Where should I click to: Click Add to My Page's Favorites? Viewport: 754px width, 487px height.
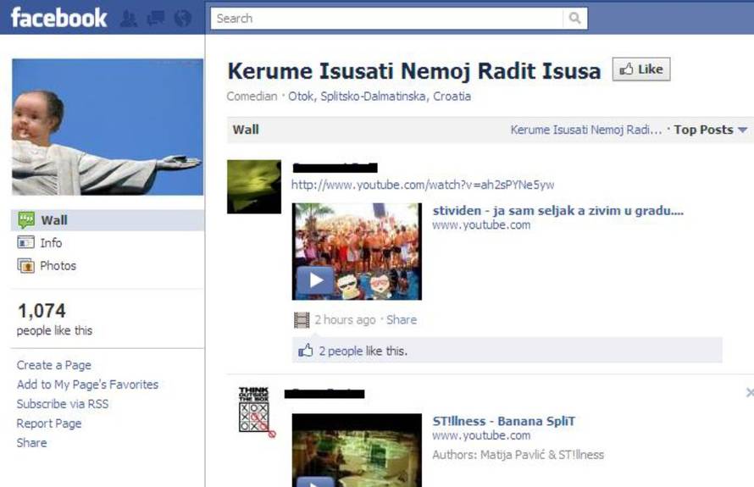coord(87,385)
